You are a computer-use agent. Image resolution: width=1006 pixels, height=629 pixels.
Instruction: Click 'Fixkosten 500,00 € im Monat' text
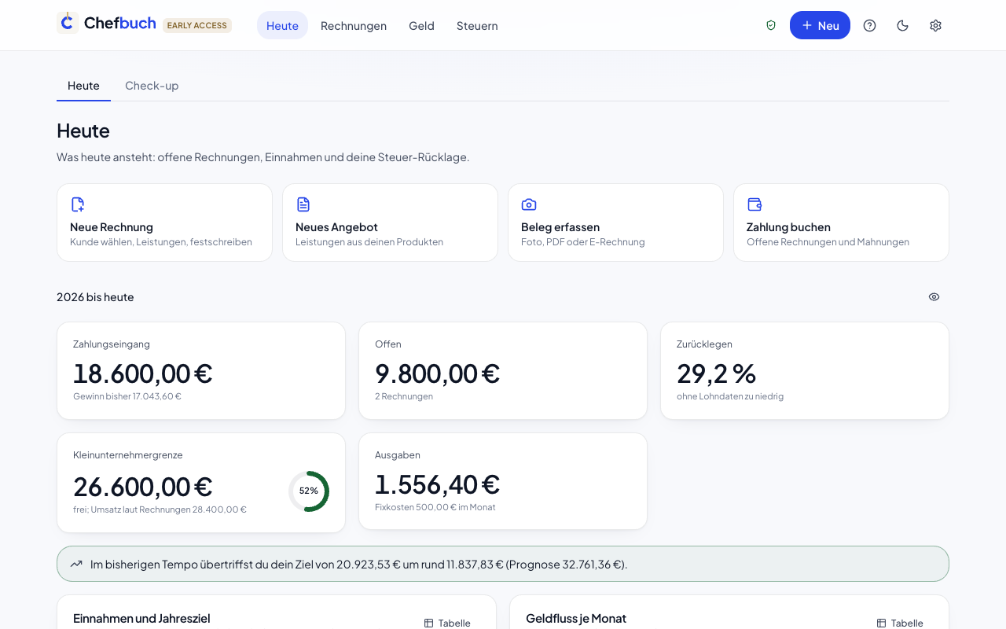[435, 507]
